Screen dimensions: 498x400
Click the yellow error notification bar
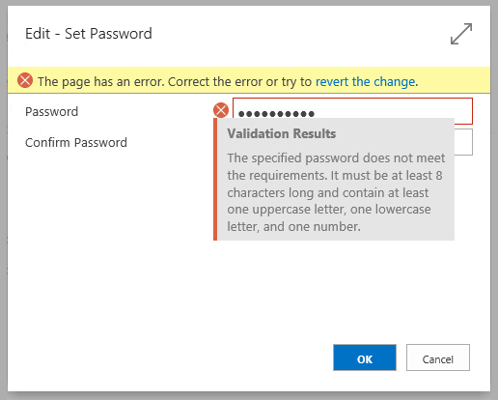tap(249, 80)
